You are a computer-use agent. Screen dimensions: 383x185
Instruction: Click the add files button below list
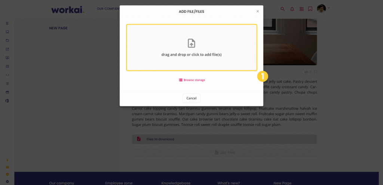tap(224, 152)
